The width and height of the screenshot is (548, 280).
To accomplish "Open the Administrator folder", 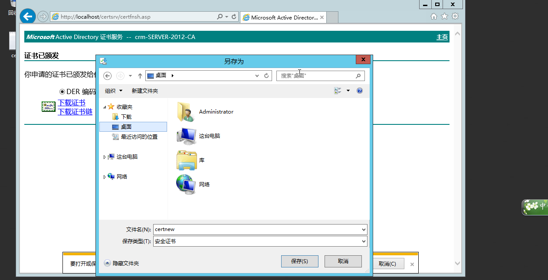I will pyautogui.click(x=205, y=112).
